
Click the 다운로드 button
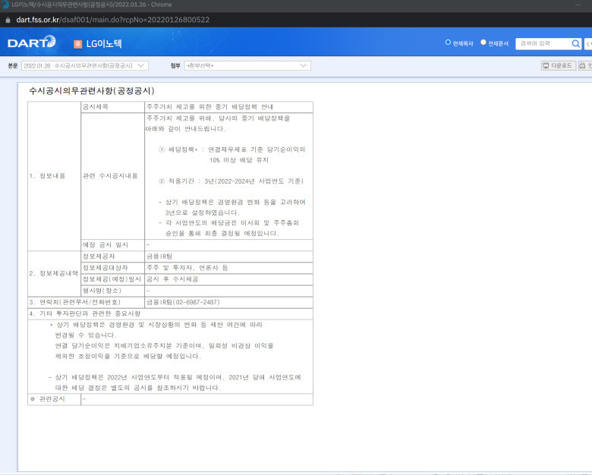[x=559, y=66]
